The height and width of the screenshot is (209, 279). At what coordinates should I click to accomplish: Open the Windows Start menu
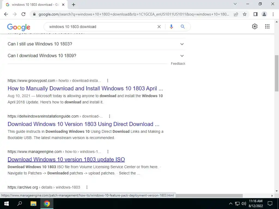click(7, 204)
